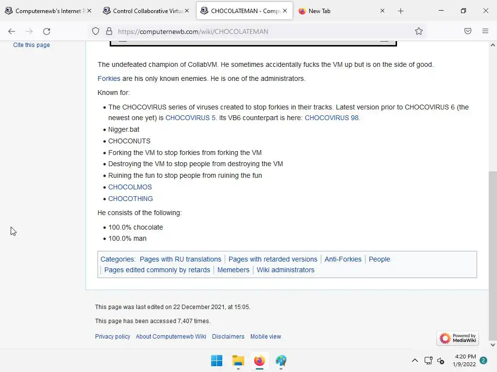Open the CHOCOVIRUS 5 link
The width and height of the screenshot is (497, 372).
190,118
